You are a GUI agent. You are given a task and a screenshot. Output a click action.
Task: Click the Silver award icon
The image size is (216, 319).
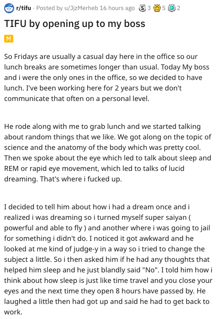tap(142, 8)
